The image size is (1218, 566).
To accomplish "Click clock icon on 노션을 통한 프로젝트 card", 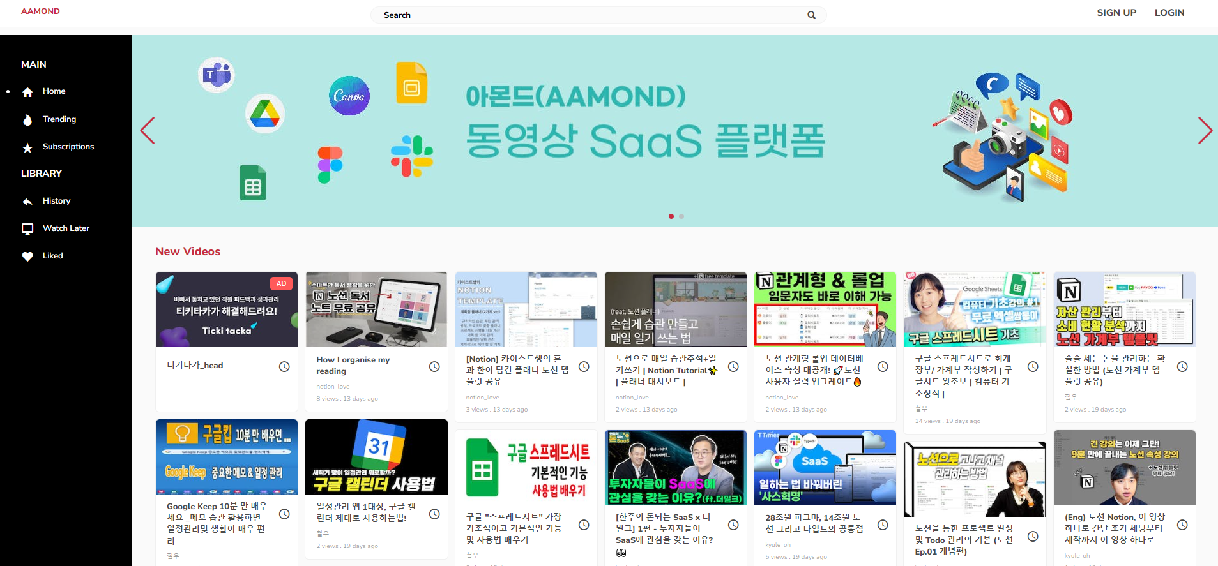I will [x=1033, y=536].
